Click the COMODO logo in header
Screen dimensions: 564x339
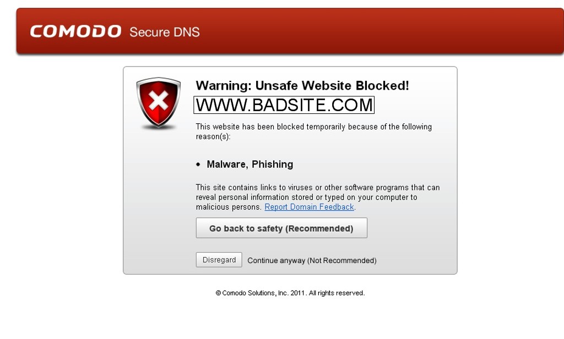75,31
